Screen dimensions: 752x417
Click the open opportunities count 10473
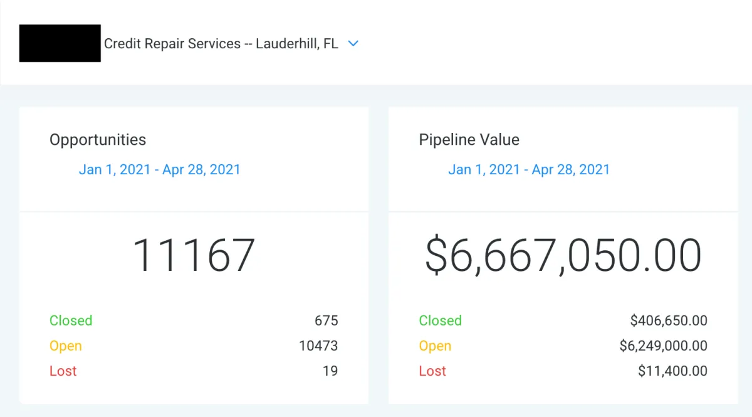click(x=318, y=346)
